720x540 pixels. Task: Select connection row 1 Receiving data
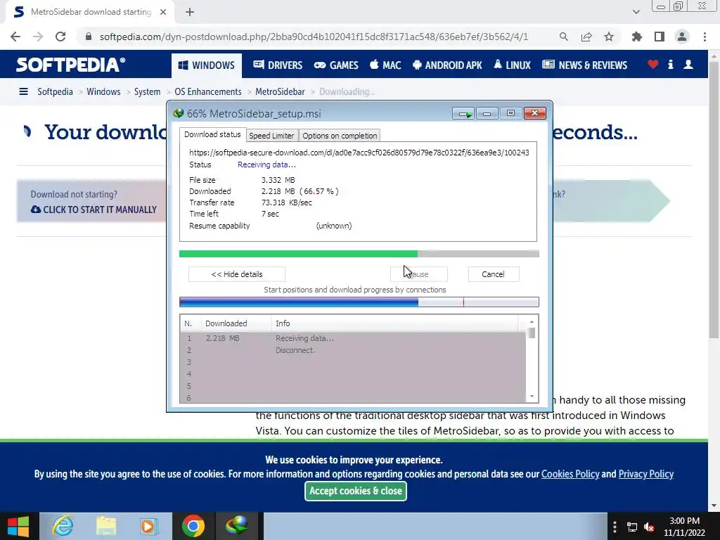(x=353, y=338)
